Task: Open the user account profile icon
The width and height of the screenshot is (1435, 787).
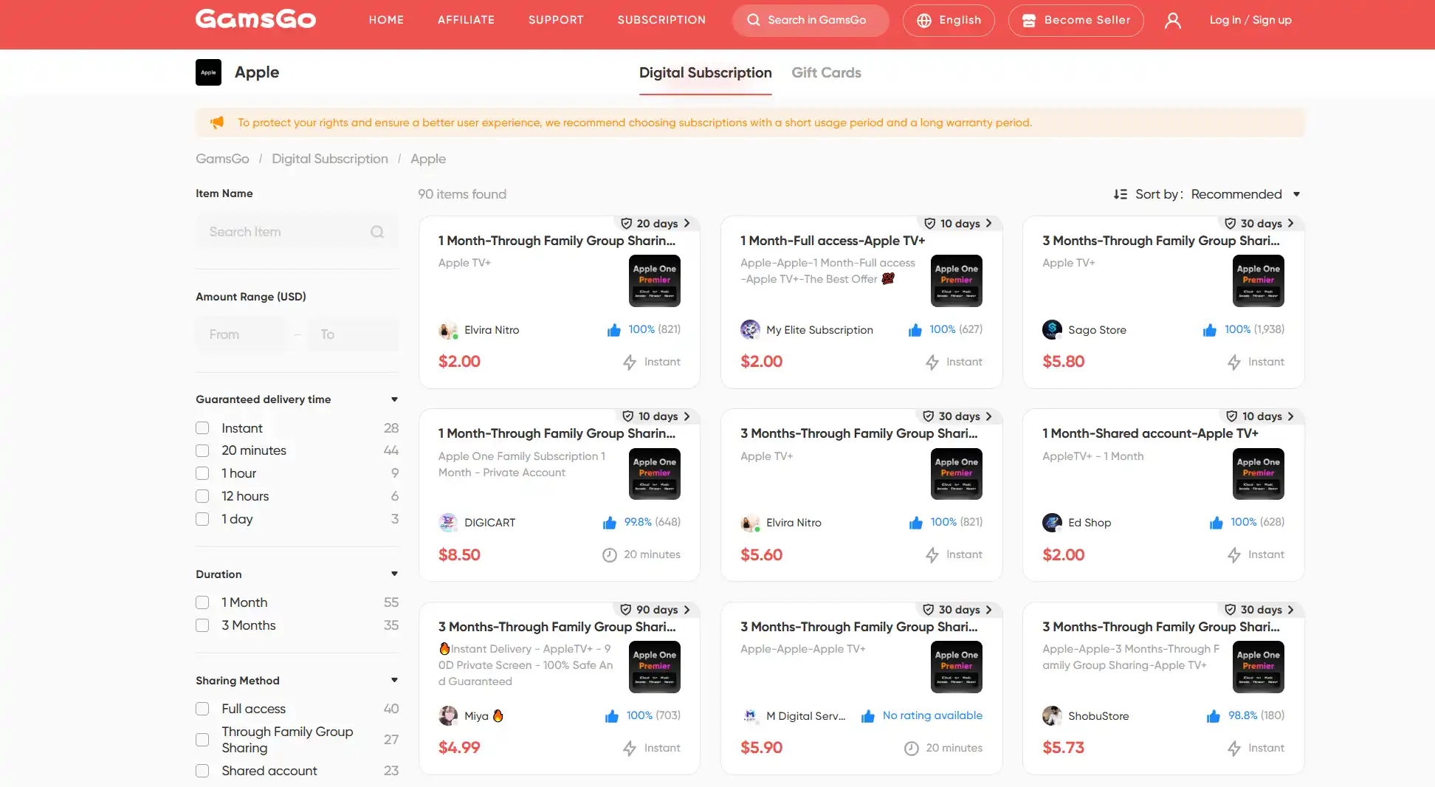Action: [1172, 21]
